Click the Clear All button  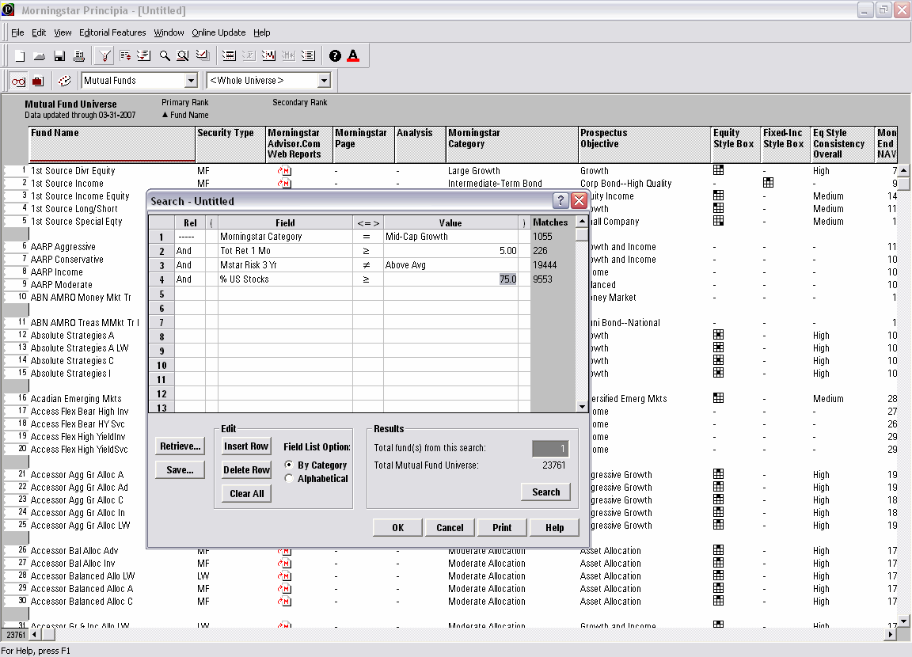pyautogui.click(x=246, y=494)
